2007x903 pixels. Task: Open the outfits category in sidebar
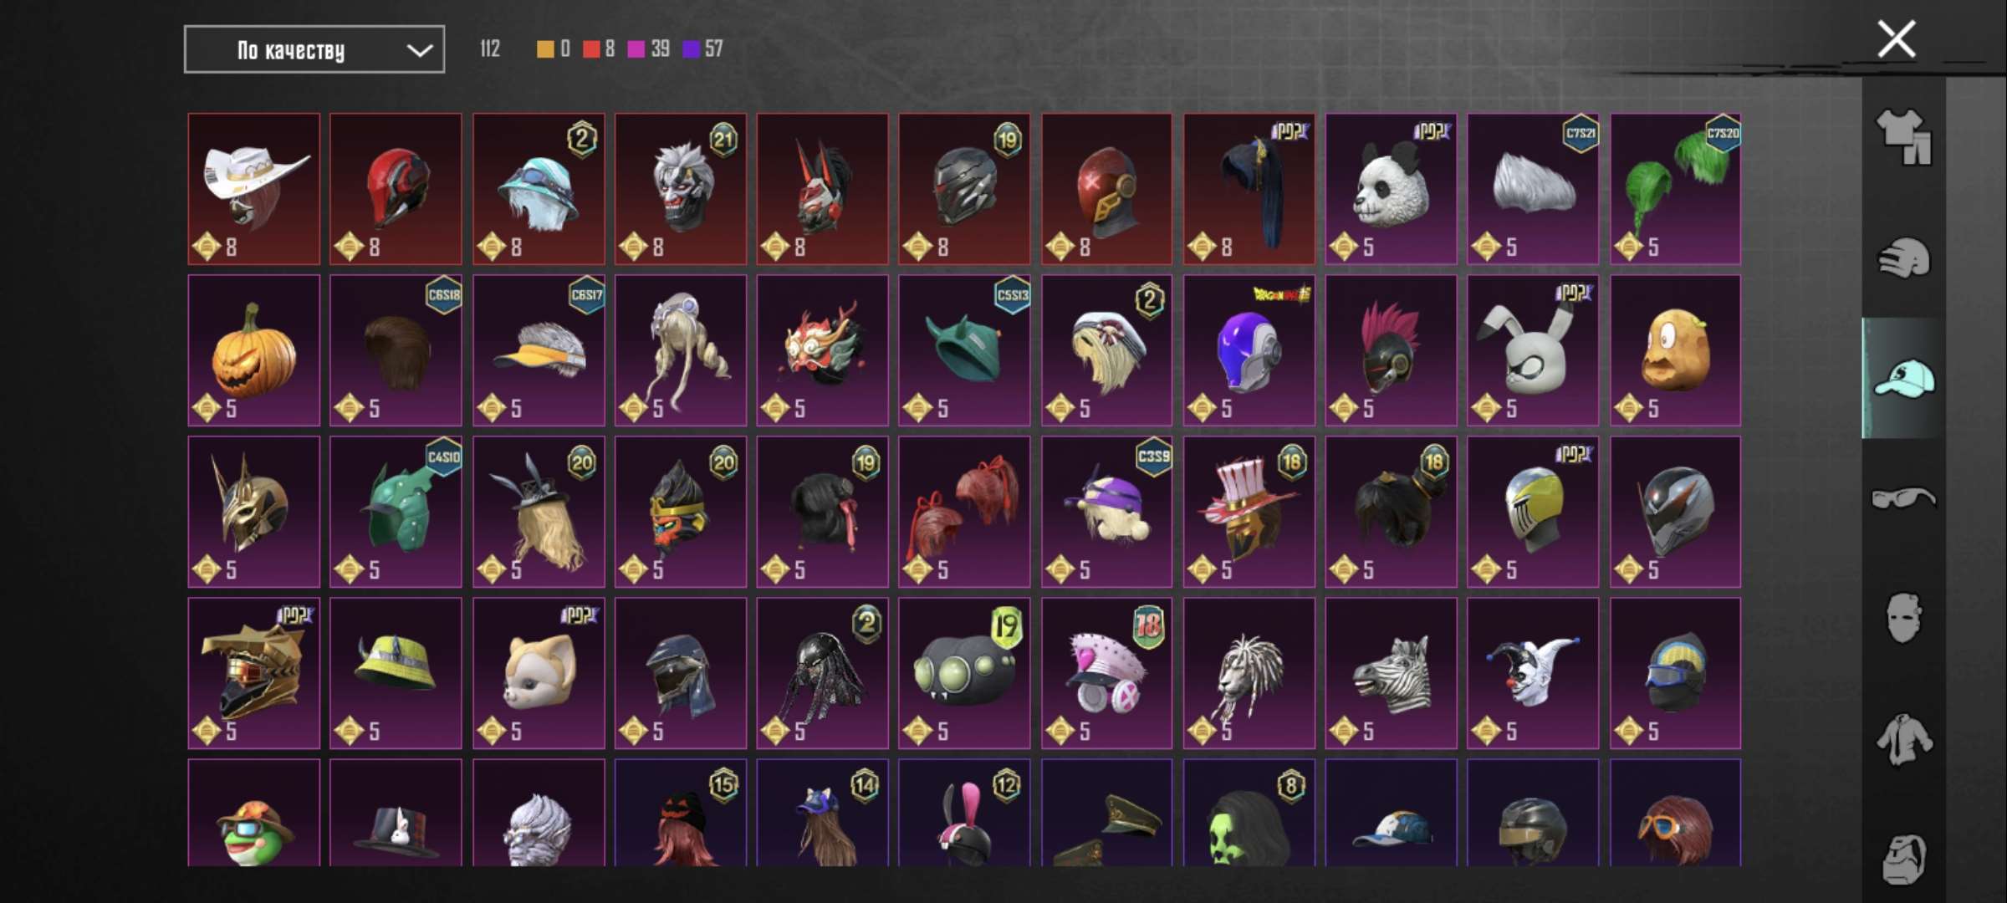pos(1904,137)
